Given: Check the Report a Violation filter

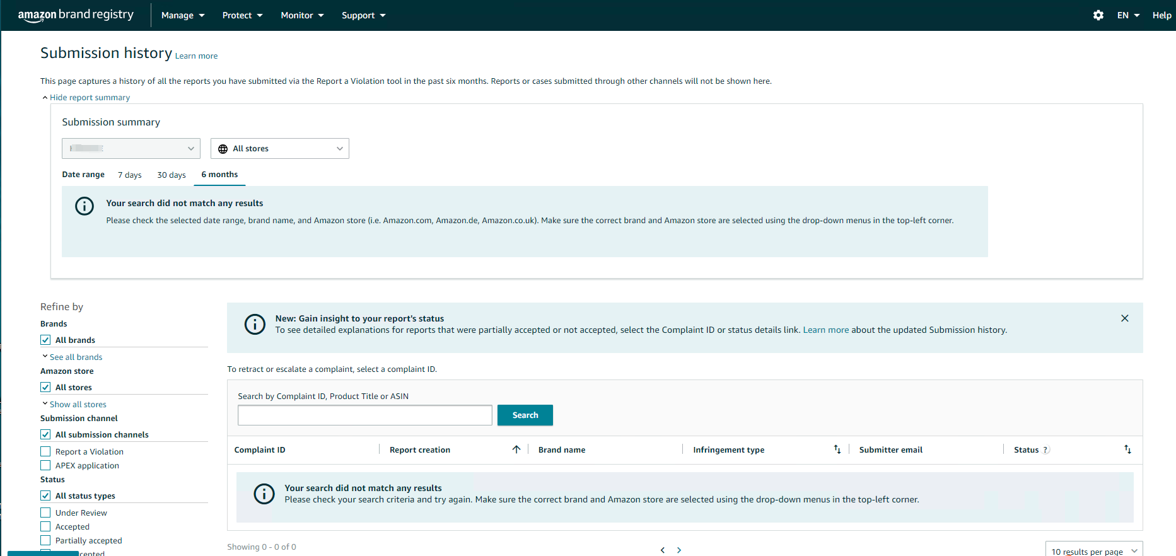Looking at the screenshot, I should pos(45,451).
